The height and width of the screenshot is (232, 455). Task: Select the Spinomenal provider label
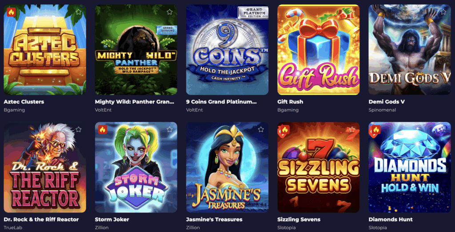[382, 110]
